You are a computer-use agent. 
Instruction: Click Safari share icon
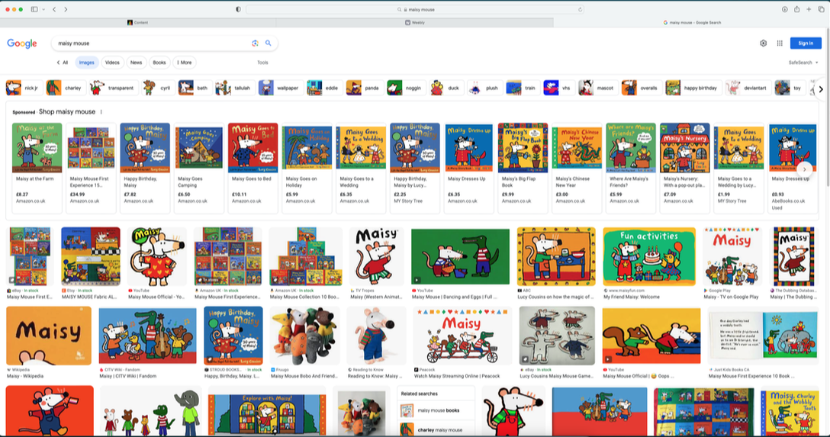click(796, 9)
